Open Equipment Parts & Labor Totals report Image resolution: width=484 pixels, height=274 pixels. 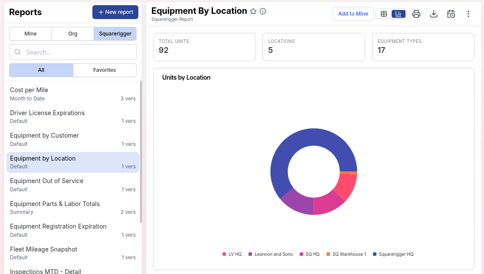coord(73,208)
